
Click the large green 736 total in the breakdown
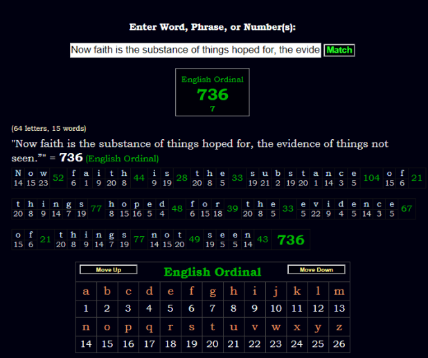click(291, 240)
